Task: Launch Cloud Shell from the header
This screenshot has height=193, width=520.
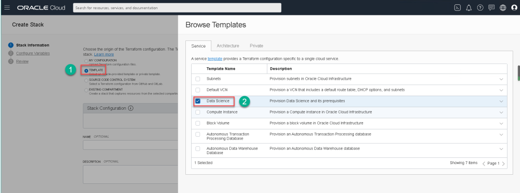Action: pyautogui.click(x=457, y=8)
